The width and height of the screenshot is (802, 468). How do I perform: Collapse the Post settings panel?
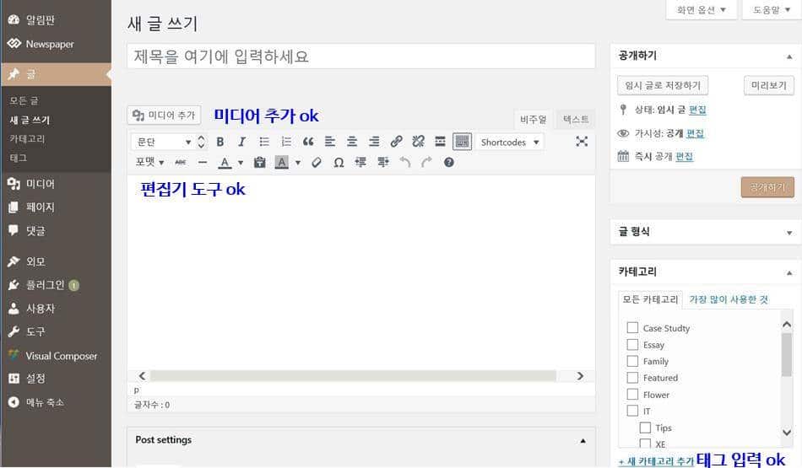[583, 440]
